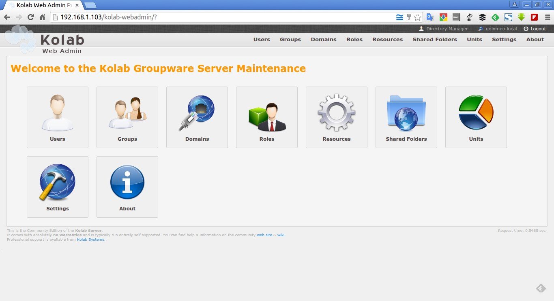
Task: Select About in the top navigation
Action: (535, 39)
